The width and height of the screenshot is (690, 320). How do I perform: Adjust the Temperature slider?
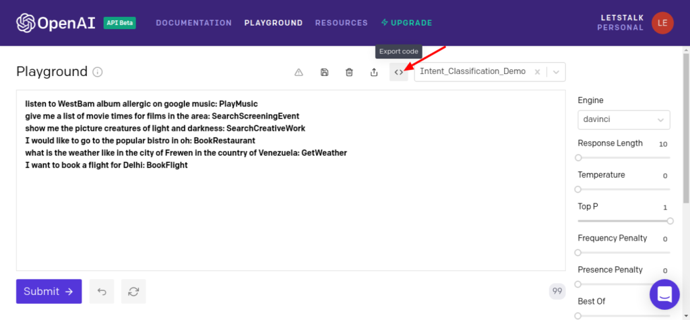click(624, 189)
